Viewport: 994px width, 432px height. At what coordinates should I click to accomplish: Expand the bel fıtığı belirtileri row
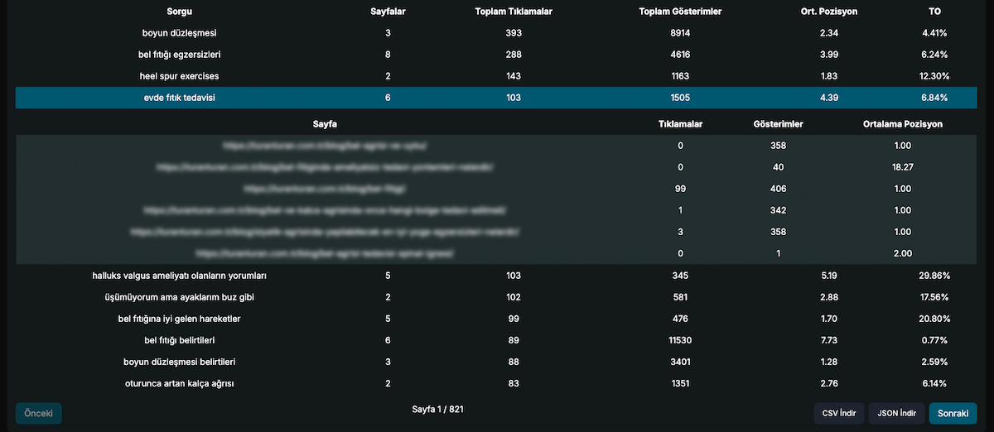(x=496, y=339)
